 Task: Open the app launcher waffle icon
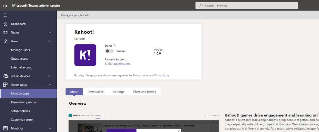point(5,6)
